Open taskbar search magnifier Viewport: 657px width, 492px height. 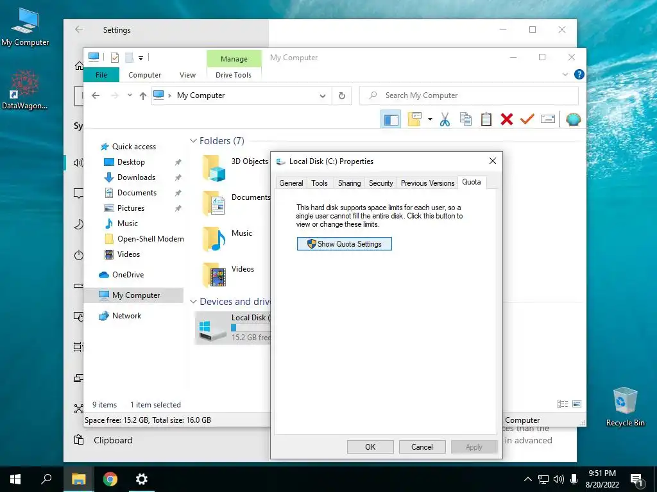pos(46,479)
